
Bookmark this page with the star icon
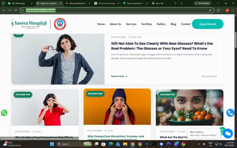pyautogui.click(x=210, y=11)
